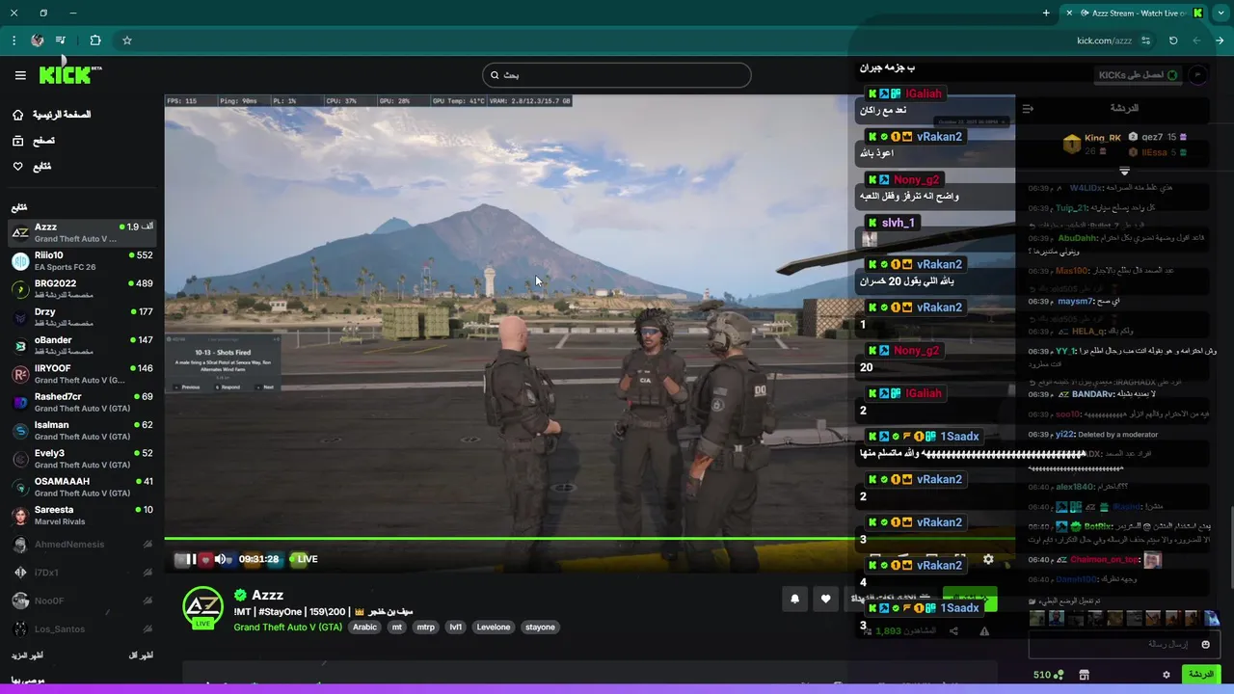Pause the stream video
1234x694 pixels.
click(x=191, y=559)
